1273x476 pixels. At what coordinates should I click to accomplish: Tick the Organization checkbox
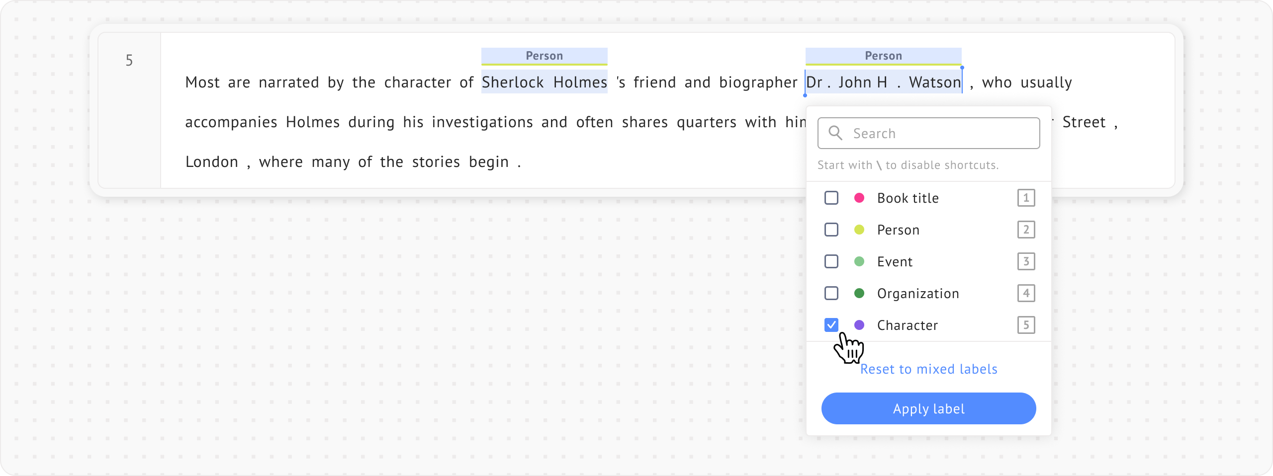pyautogui.click(x=831, y=293)
